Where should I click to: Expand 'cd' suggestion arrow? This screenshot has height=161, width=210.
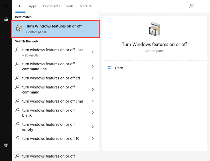coord(93,78)
